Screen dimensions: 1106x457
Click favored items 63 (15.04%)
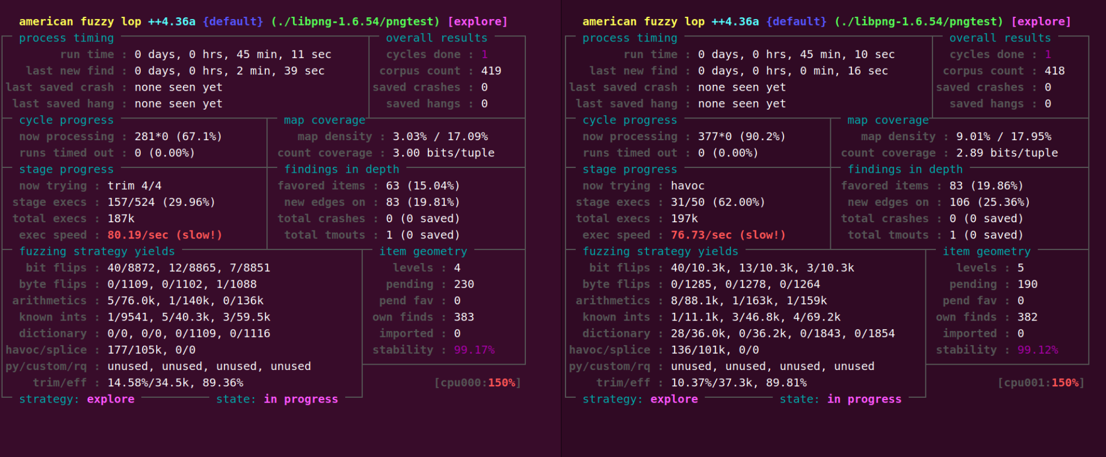click(423, 186)
